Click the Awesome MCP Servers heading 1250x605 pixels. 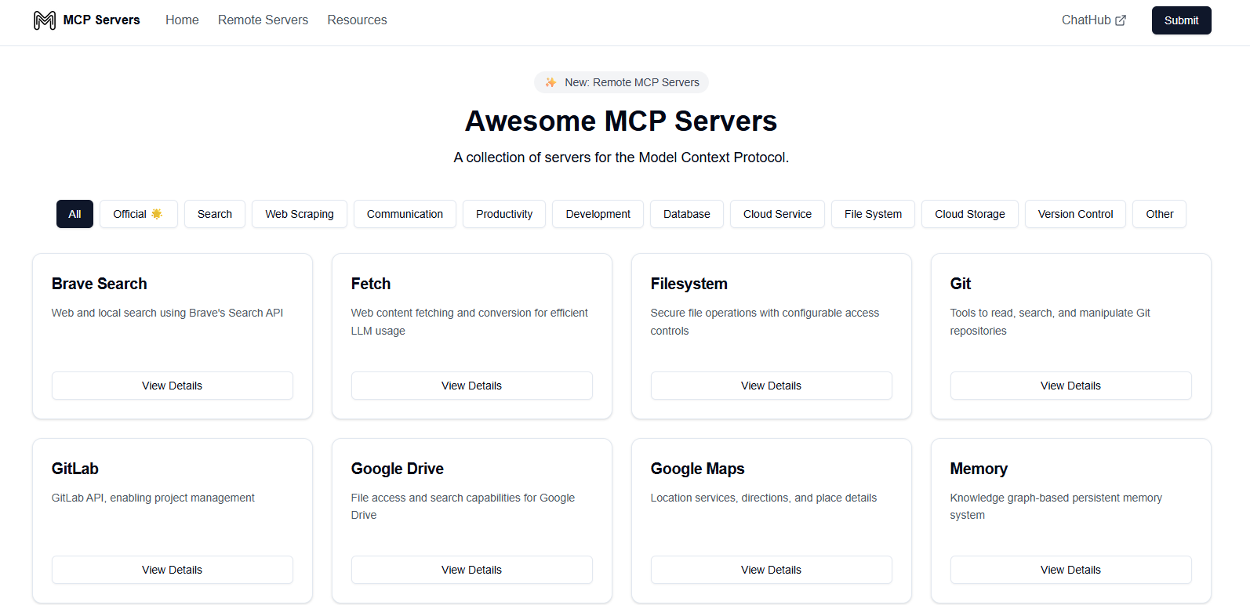tap(621, 121)
